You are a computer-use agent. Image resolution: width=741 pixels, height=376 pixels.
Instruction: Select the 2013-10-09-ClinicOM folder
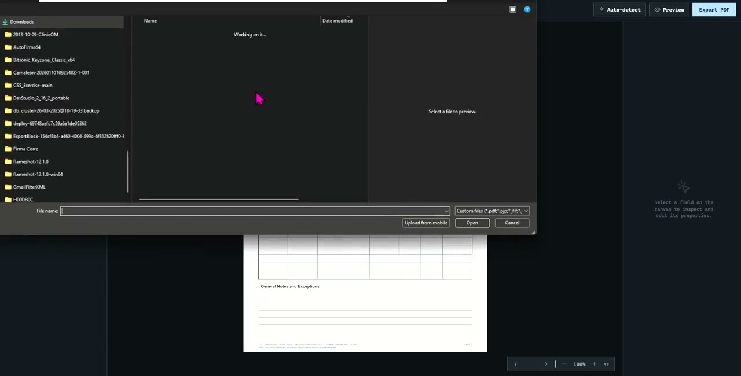[35, 35]
